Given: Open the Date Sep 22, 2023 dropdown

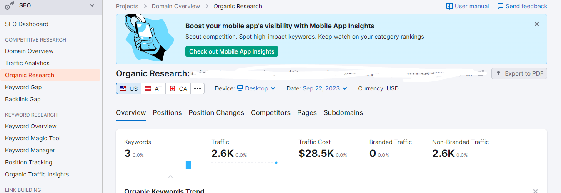Looking at the screenshot, I should 325,88.
